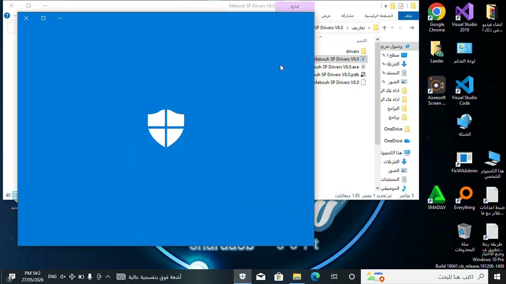Click Explorer up-one-level arrow
Image resolution: width=506 pixels, height=284 pixels.
[384, 28]
